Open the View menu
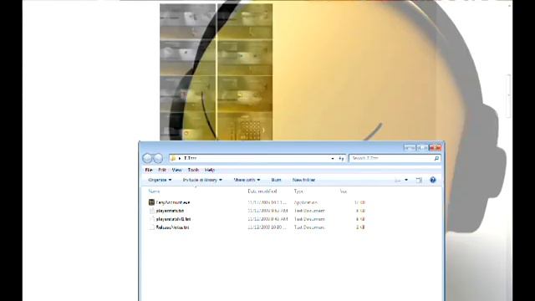The width and height of the screenshot is (535, 301). pyautogui.click(x=176, y=170)
